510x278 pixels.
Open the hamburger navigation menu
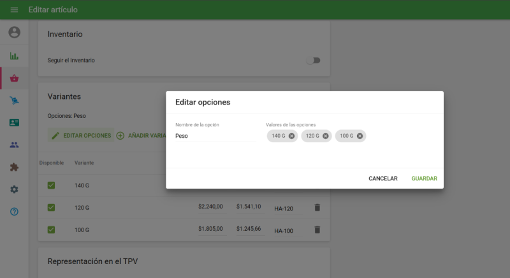tap(14, 10)
